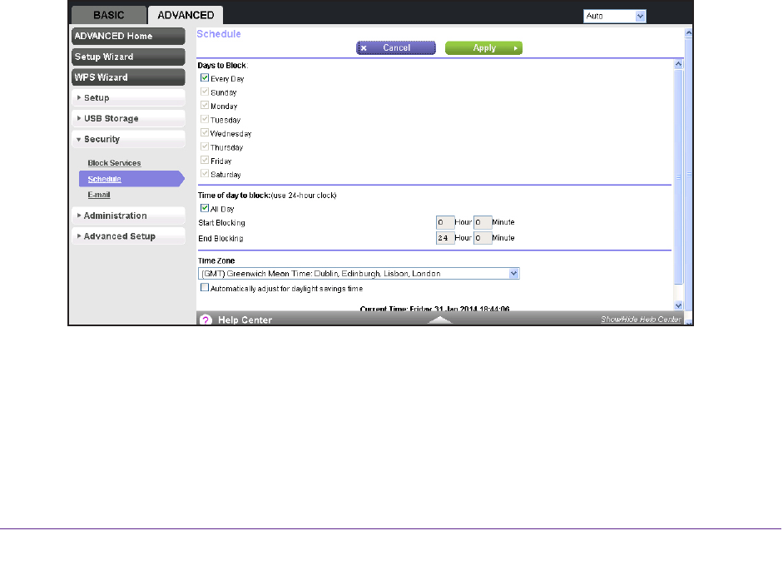Click the outer scrollbar's up arrow

coord(688,33)
